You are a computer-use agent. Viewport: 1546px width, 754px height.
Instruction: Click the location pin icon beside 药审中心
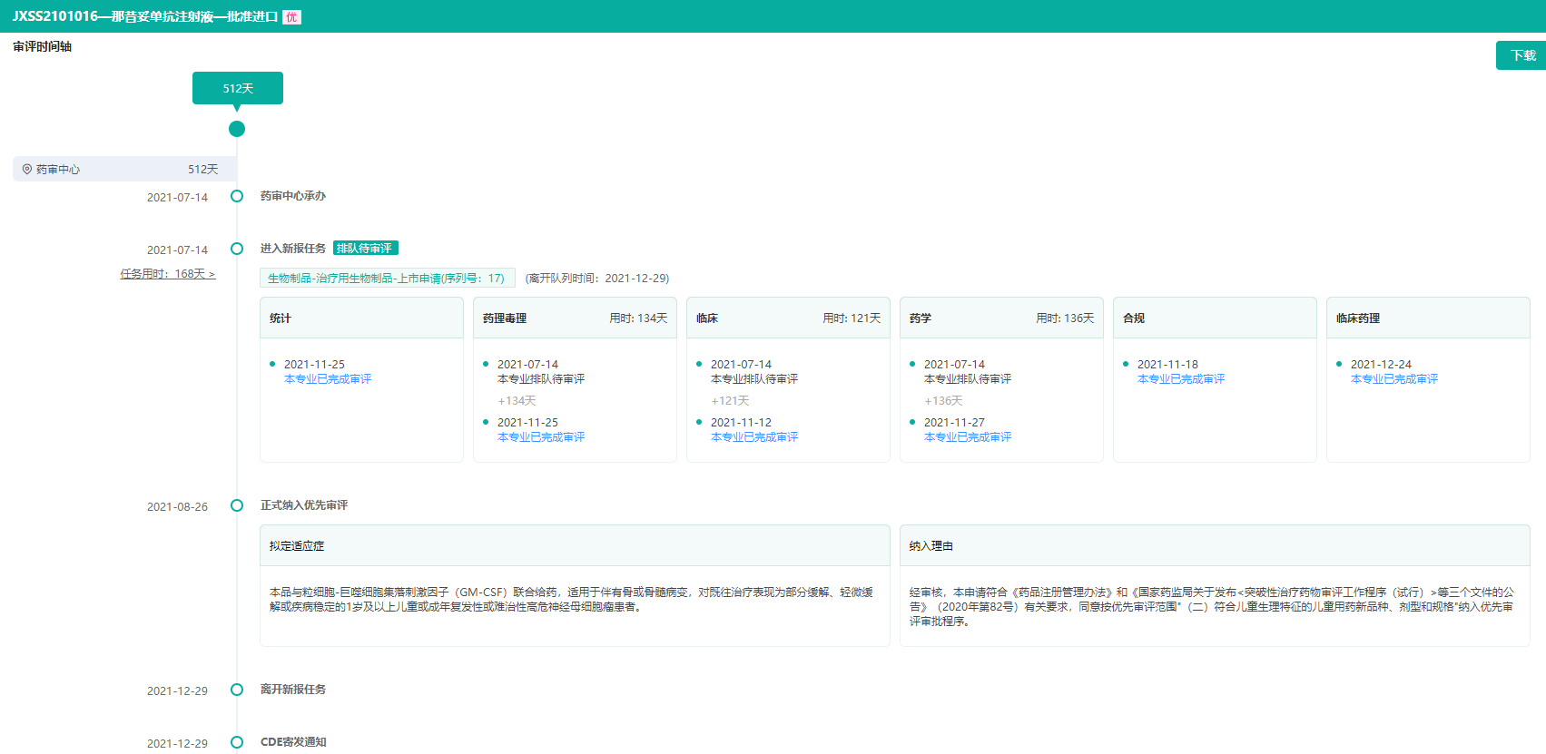pos(27,170)
